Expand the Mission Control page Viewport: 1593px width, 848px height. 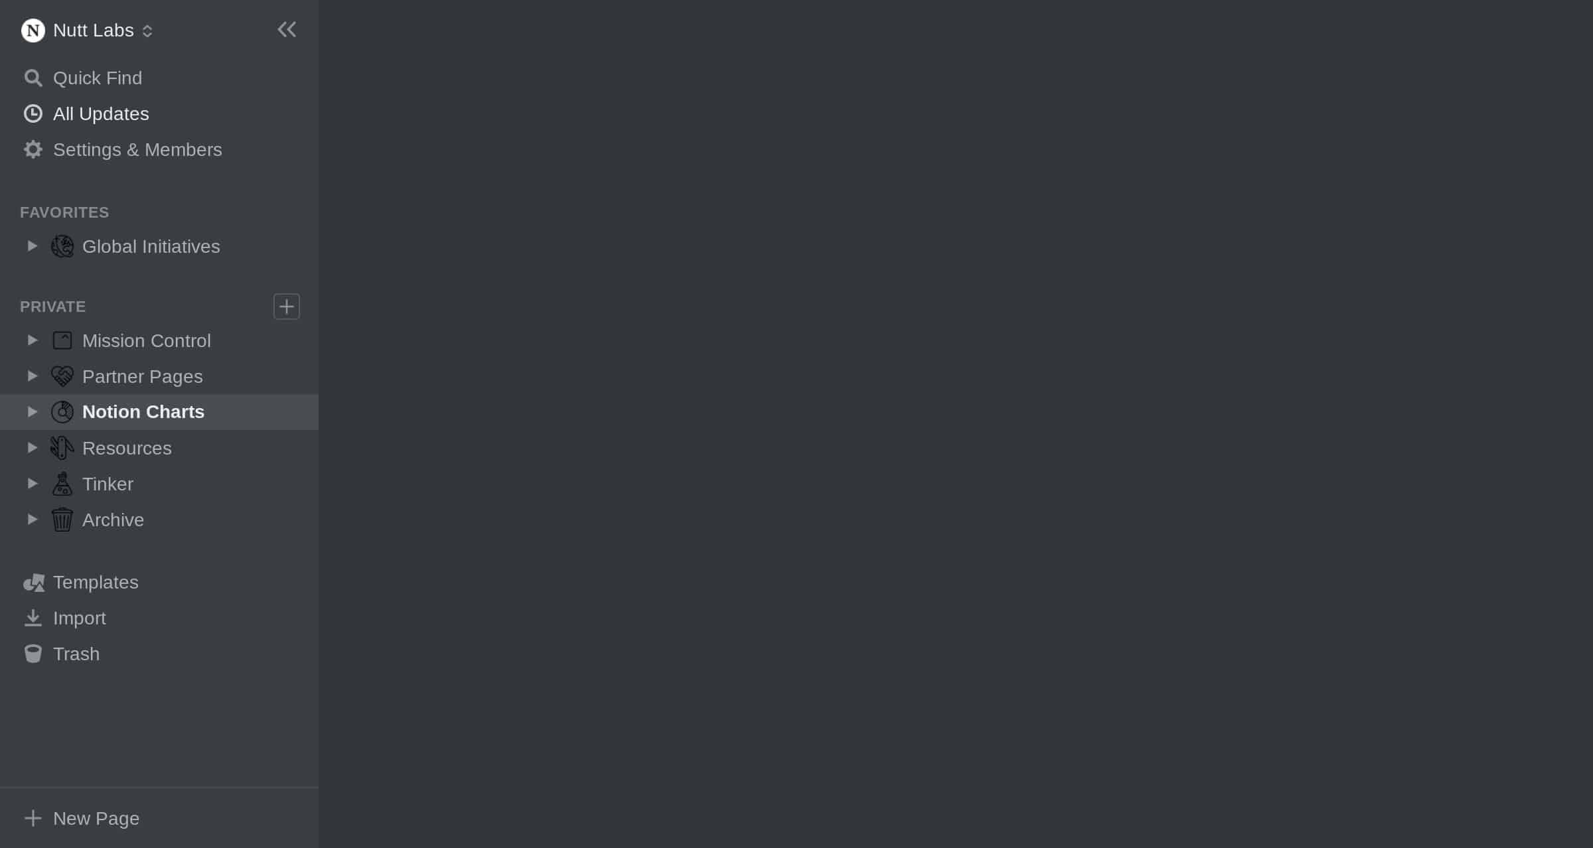pyautogui.click(x=32, y=339)
